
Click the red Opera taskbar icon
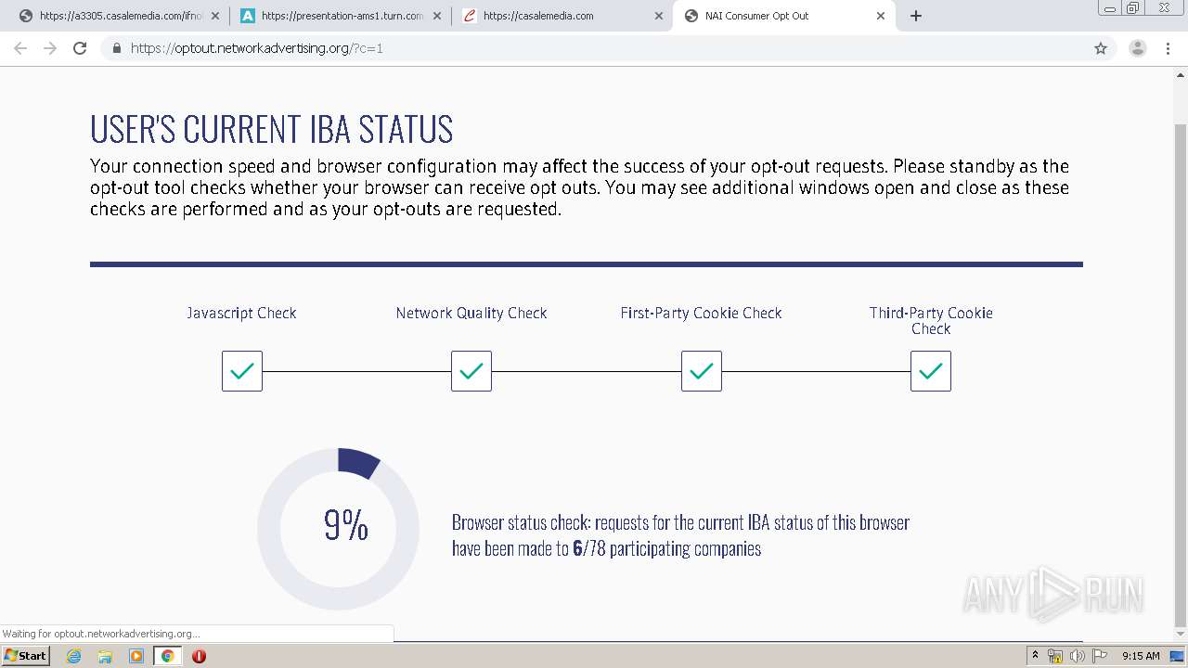pos(199,656)
